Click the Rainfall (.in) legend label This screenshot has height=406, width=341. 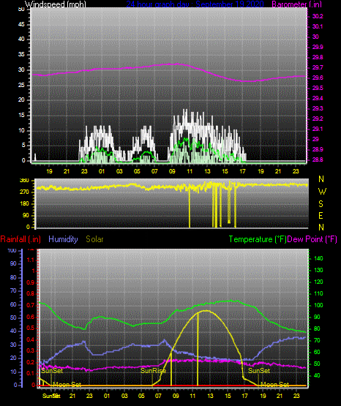coord(20,239)
